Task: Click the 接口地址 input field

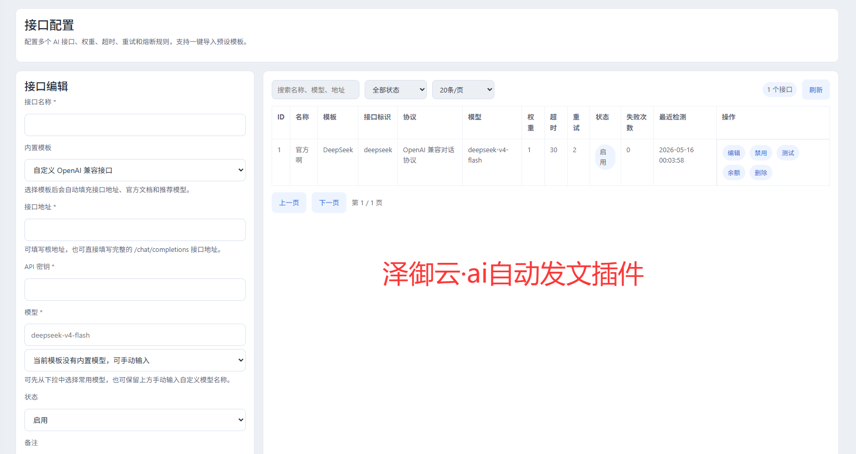Action: pos(135,230)
